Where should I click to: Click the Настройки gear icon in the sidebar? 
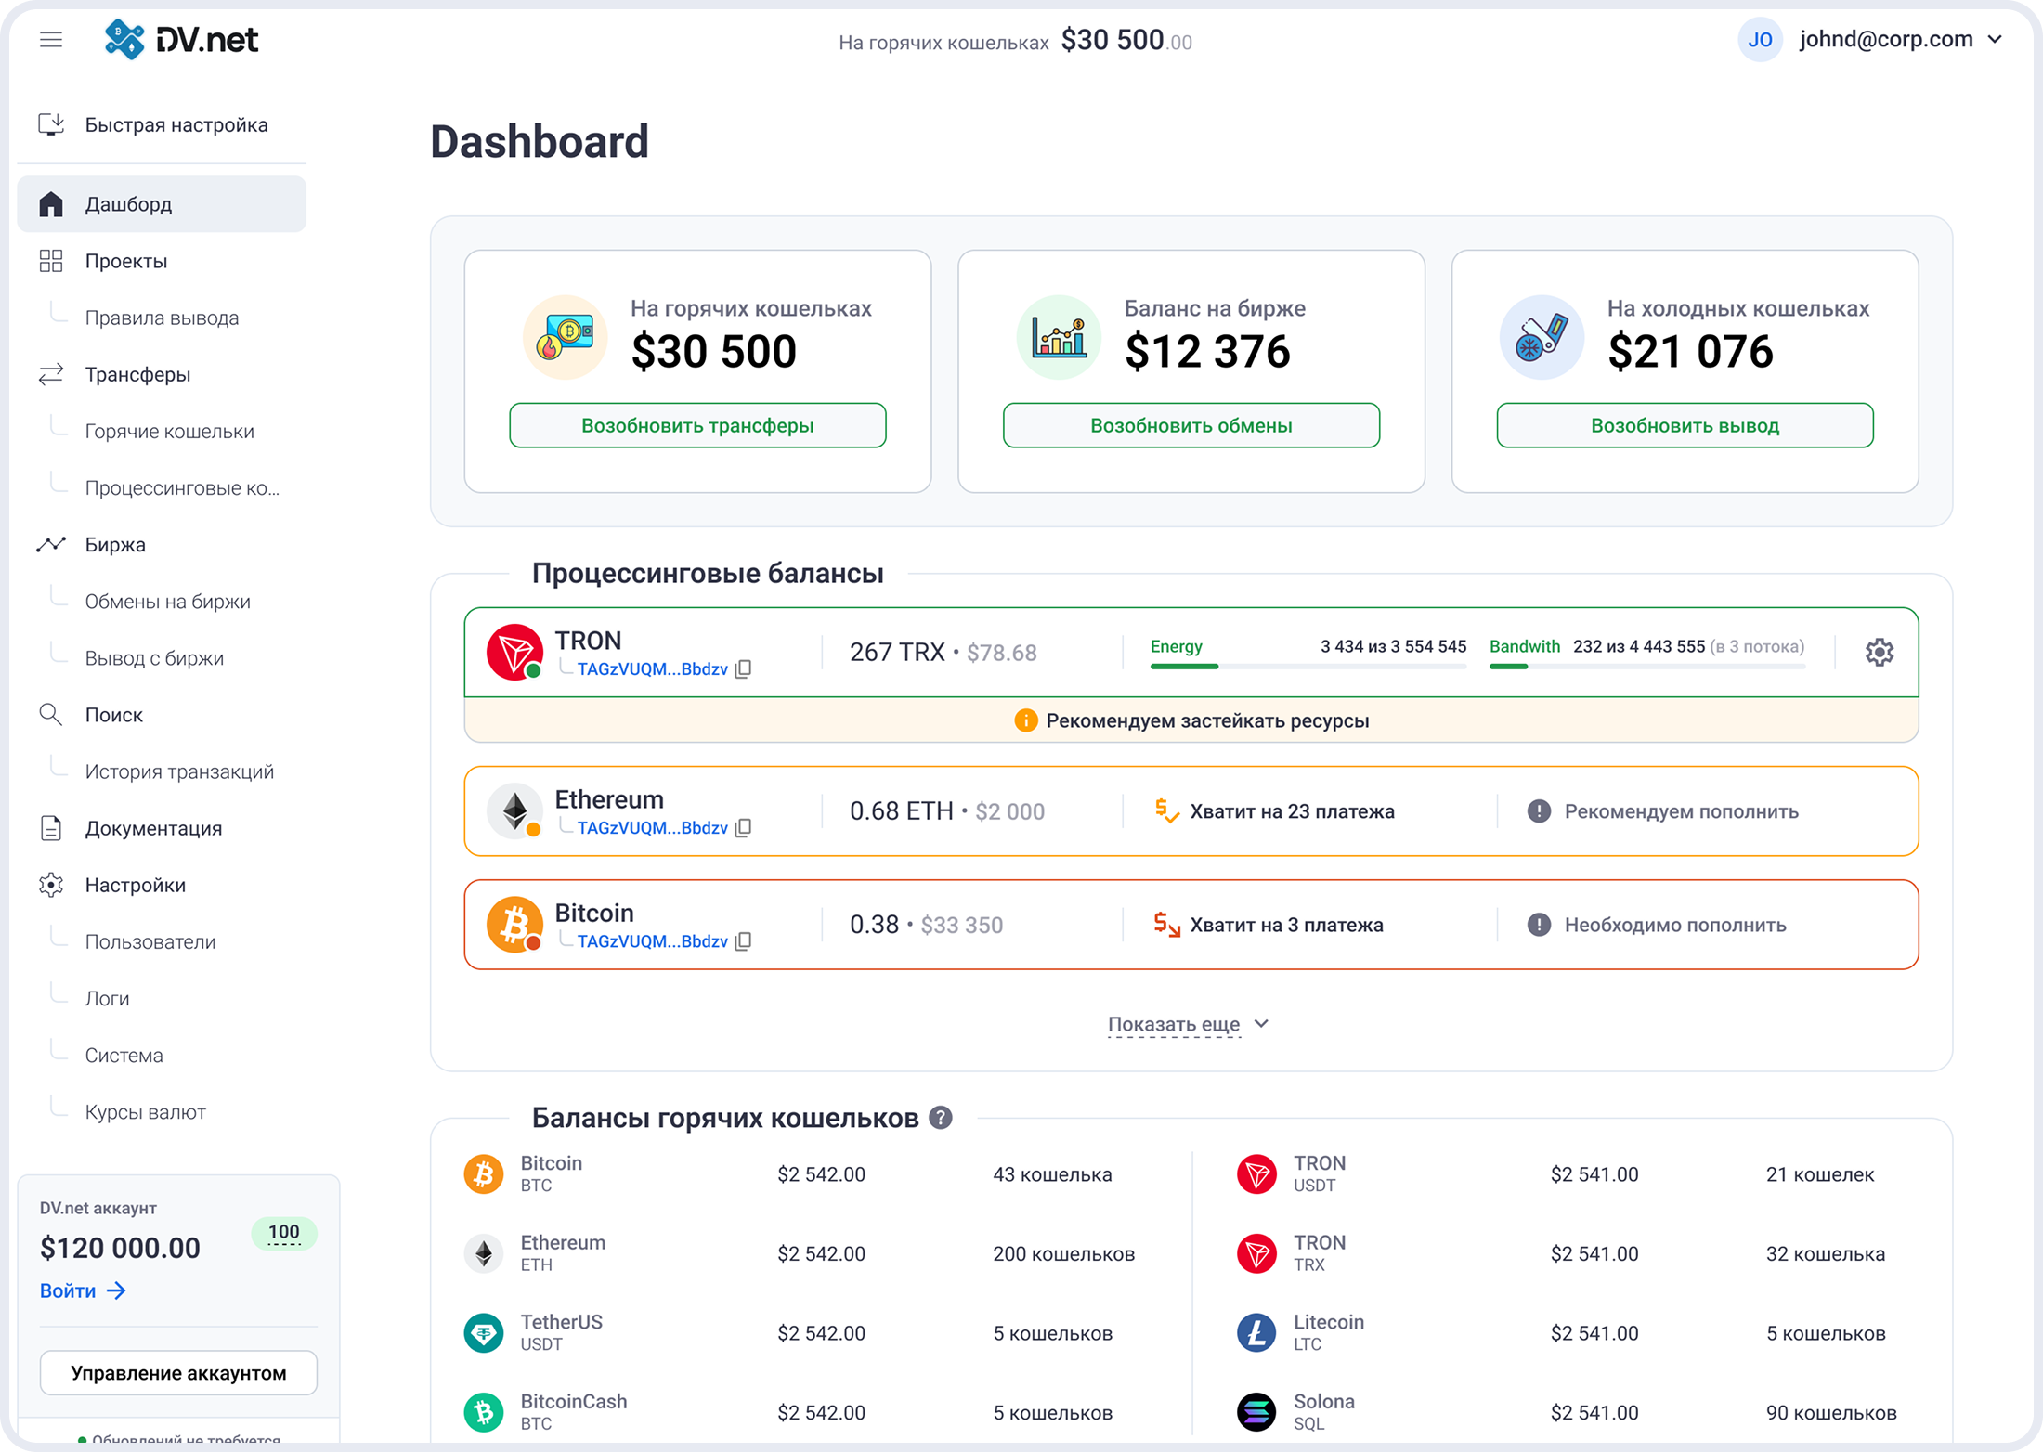[51, 885]
